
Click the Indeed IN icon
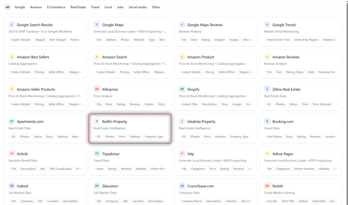coord(11,186)
